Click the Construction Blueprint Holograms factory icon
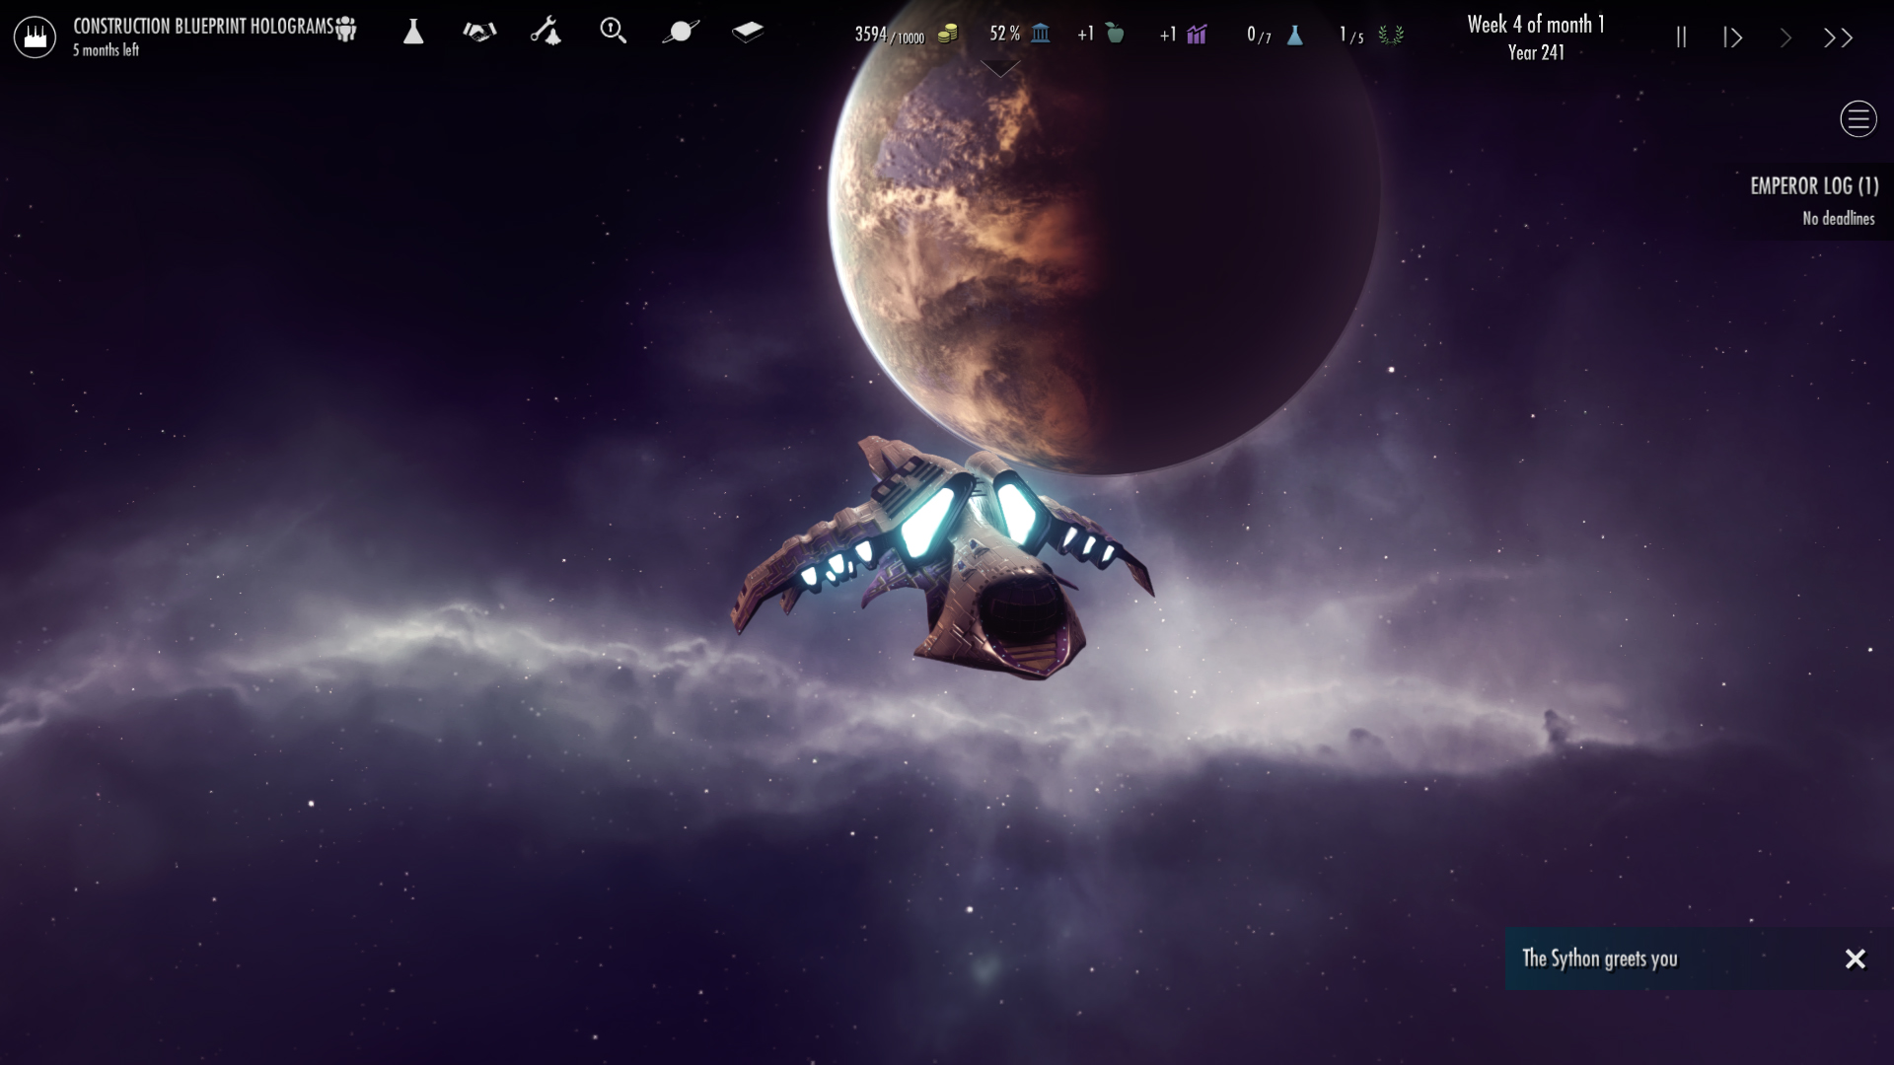 pyautogui.click(x=35, y=35)
